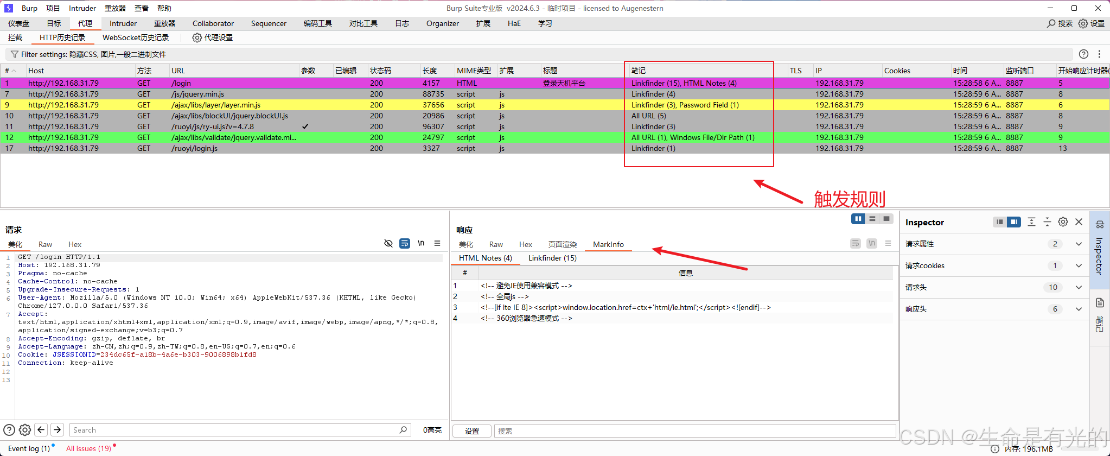The image size is (1110, 456).
Task: Click the request Search input field
Action: coord(233,430)
